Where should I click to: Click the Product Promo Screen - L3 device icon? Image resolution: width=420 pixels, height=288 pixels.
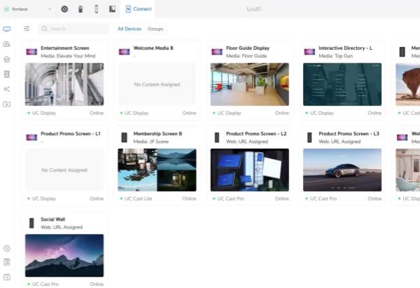point(309,137)
